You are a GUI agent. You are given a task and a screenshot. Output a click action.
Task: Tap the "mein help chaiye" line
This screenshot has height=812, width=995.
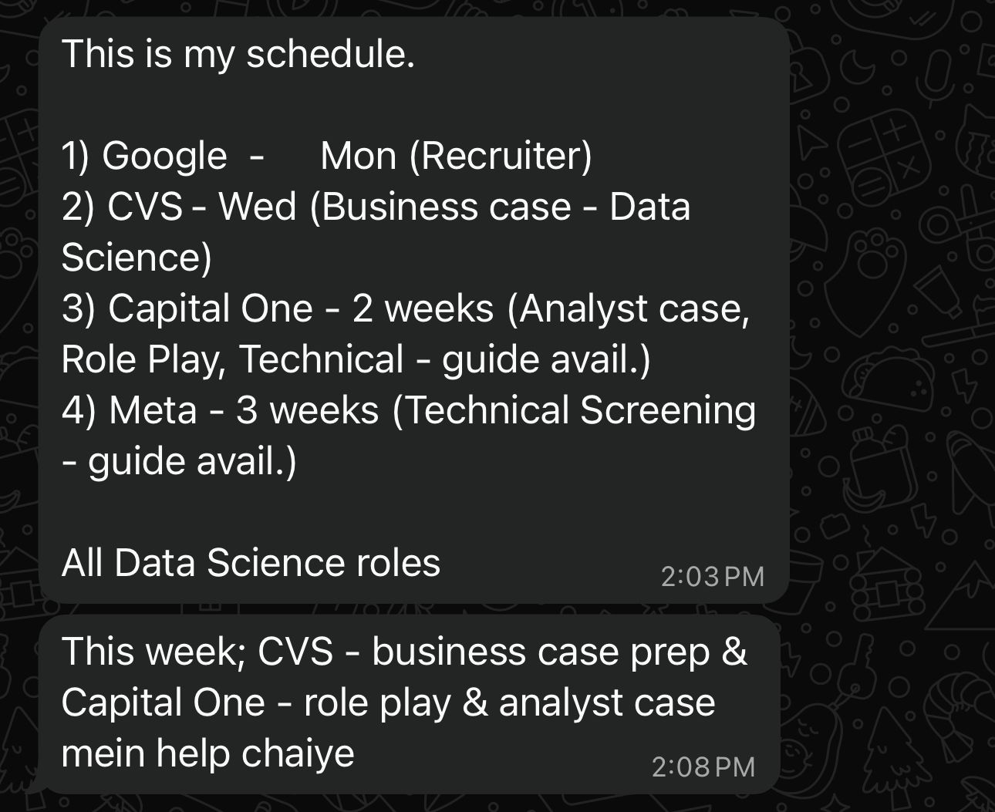[x=207, y=753]
